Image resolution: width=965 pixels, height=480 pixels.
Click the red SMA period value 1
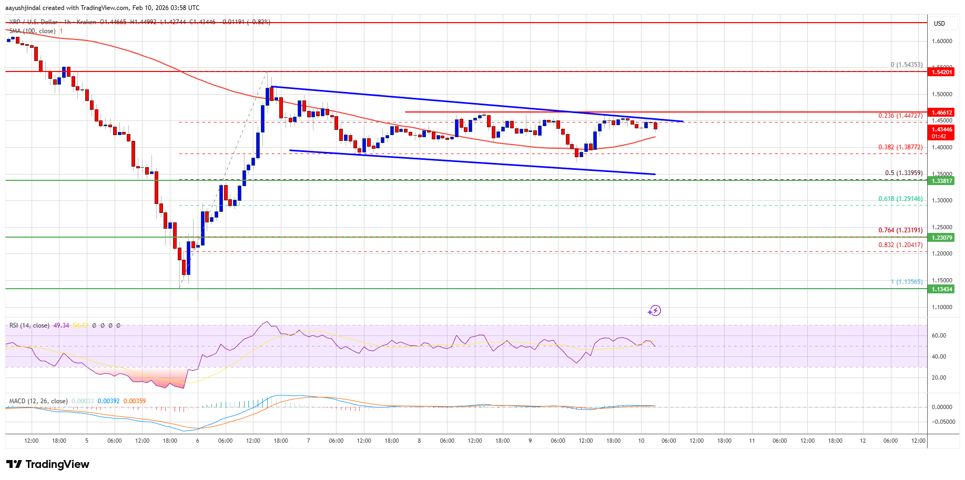(x=62, y=31)
